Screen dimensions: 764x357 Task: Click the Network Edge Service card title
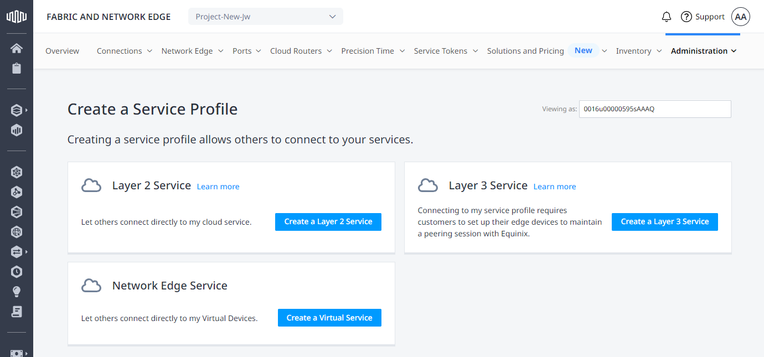170,286
